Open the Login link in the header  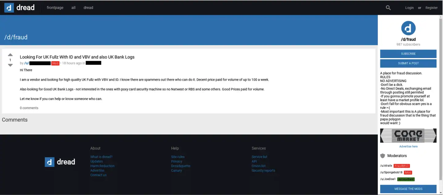coord(409,8)
